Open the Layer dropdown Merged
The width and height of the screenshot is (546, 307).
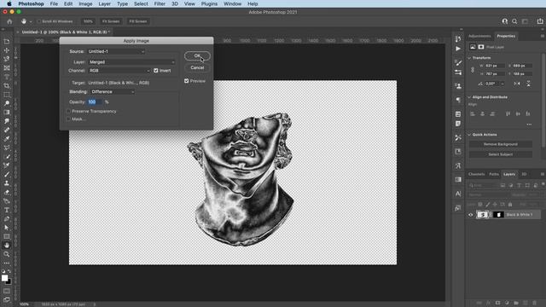point(131,62)
